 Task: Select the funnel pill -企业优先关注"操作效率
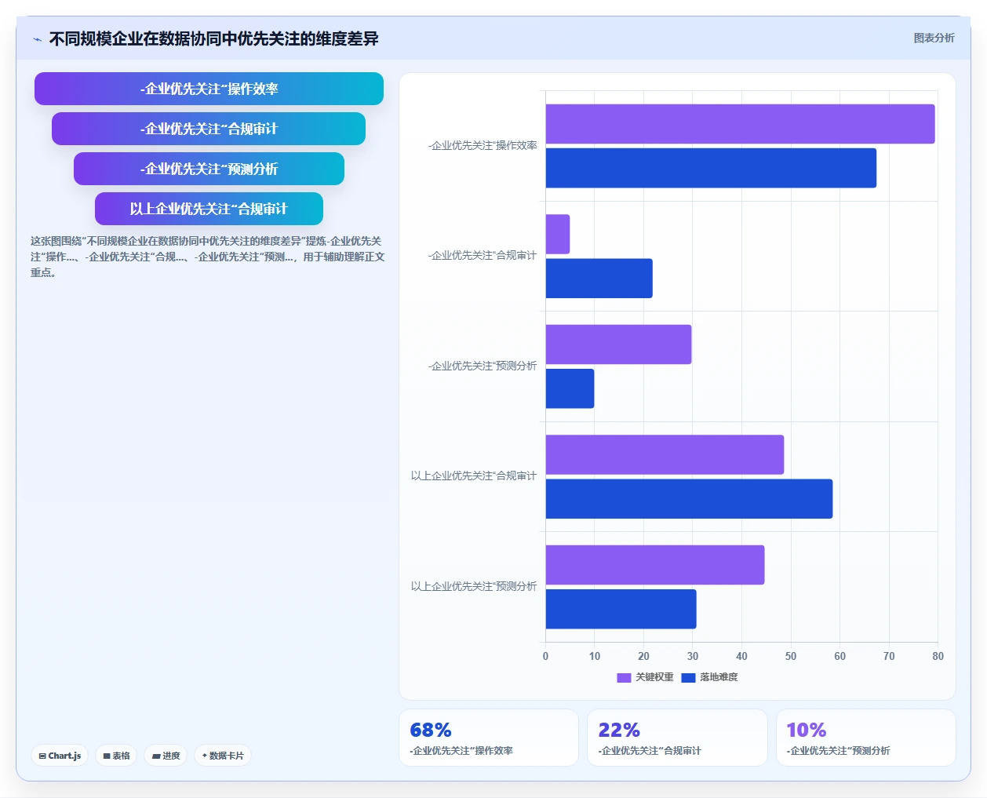(209, 89)
